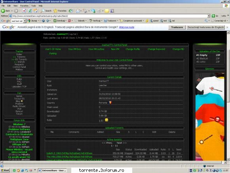Expand the address bar history dropdown
This screenshot has width=230, height=173.
click(209, 16)
